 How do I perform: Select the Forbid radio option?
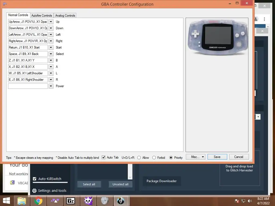(x=154, y=158)
